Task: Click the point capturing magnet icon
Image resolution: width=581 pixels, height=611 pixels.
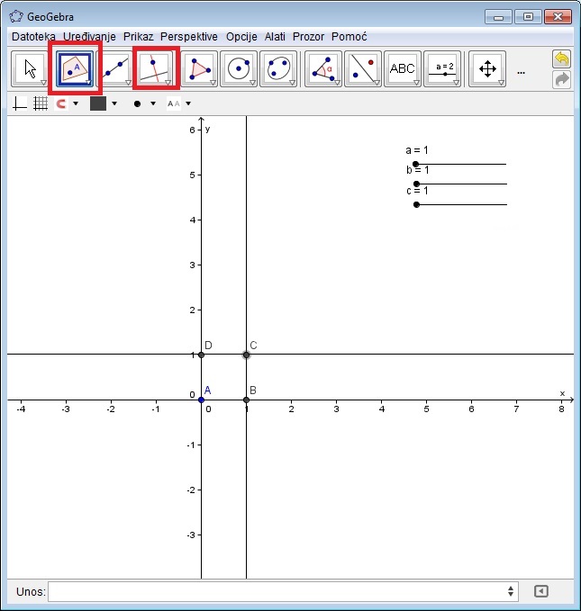Action: point(61,103)
